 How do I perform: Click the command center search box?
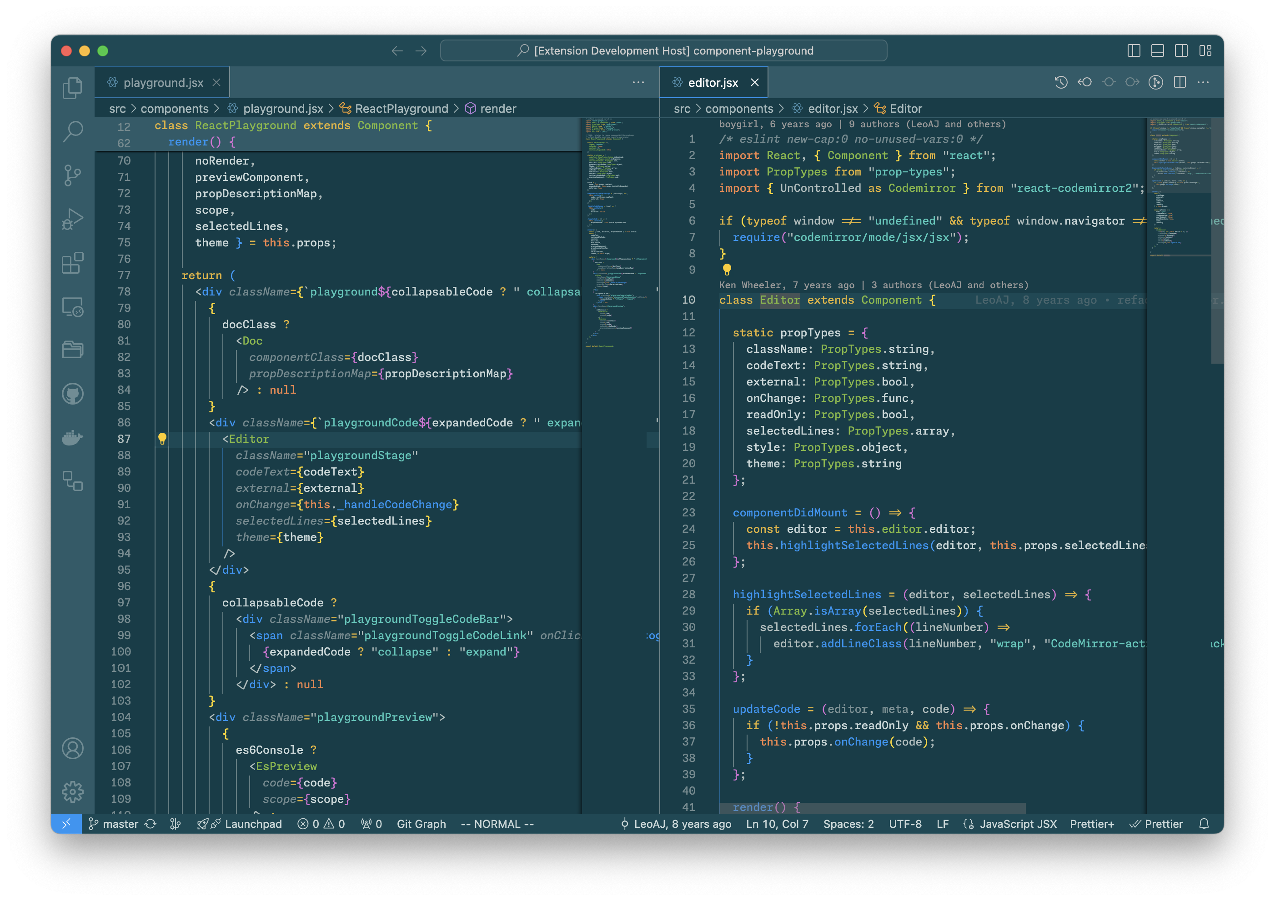click(x=663, y=51)
